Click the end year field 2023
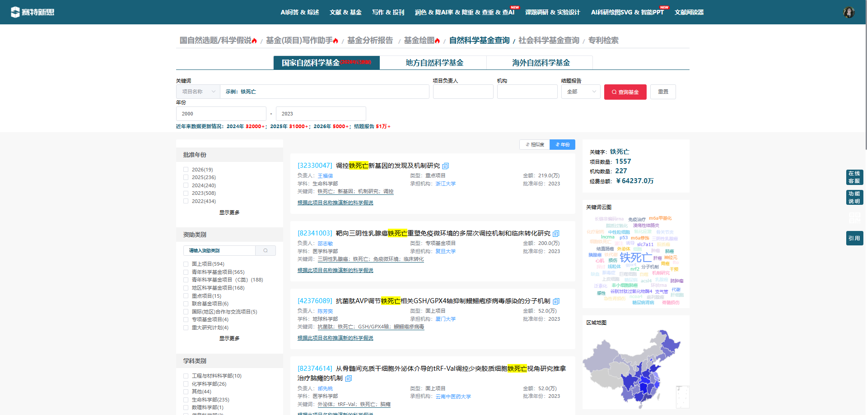This screenshot has width=867, height=415. 321,114
